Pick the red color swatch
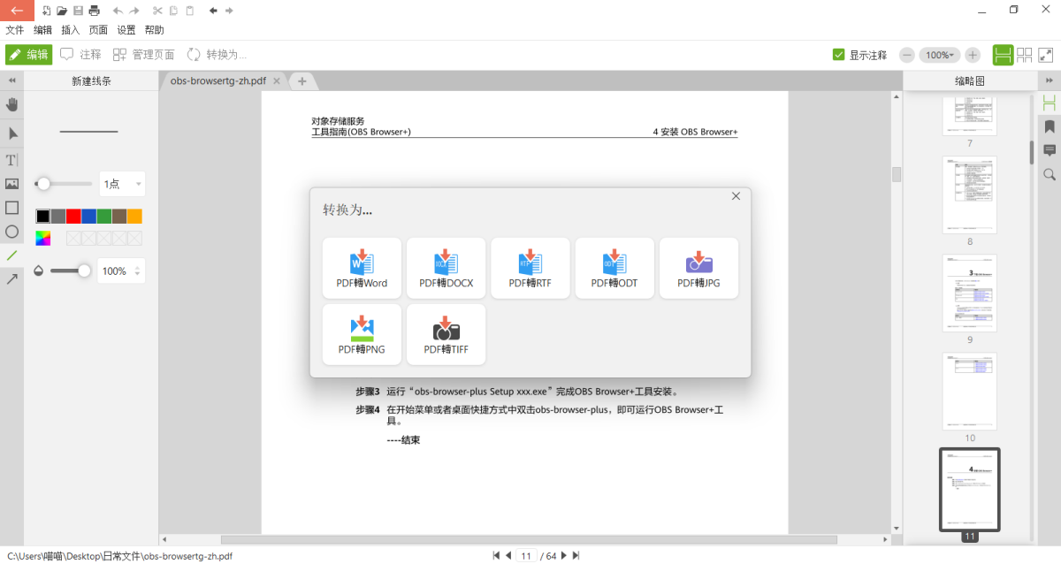 coord(73,216)
